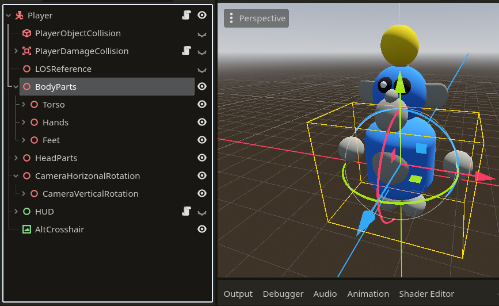The image size is (499, 306).
Task: Collapse the CameraHorizonalRotation node
Action: [x=16, y=176]
